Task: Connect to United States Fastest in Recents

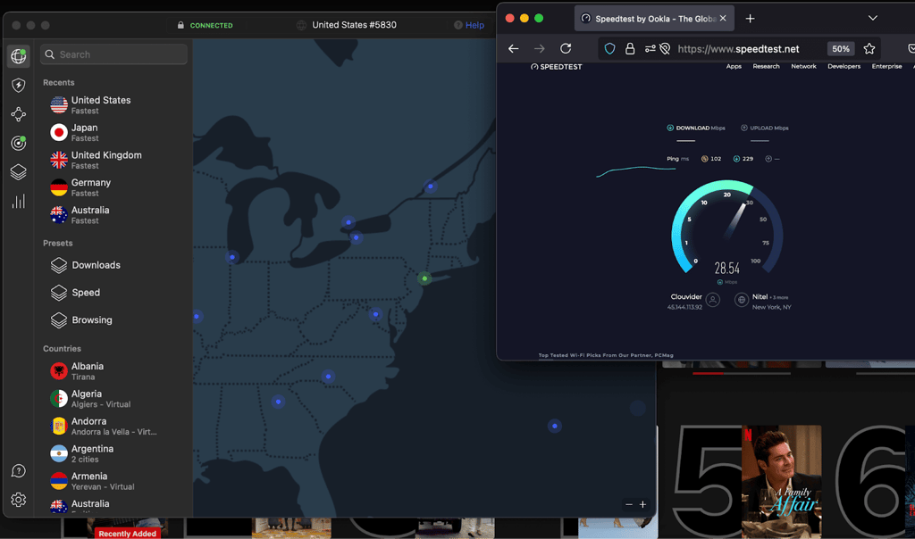Action: [x=113, y=105]
